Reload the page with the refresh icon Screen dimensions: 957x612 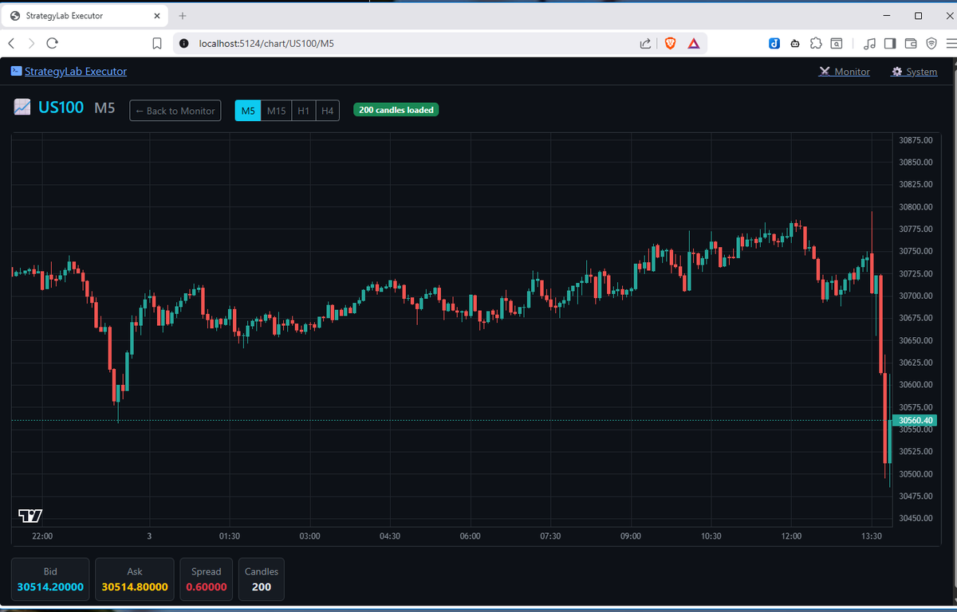click(x=53, y=43)
